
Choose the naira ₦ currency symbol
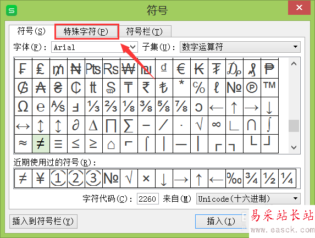[76, 69]
